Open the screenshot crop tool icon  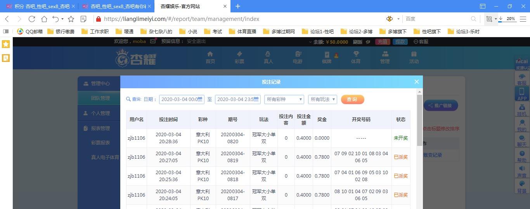[x=489, y=19]
